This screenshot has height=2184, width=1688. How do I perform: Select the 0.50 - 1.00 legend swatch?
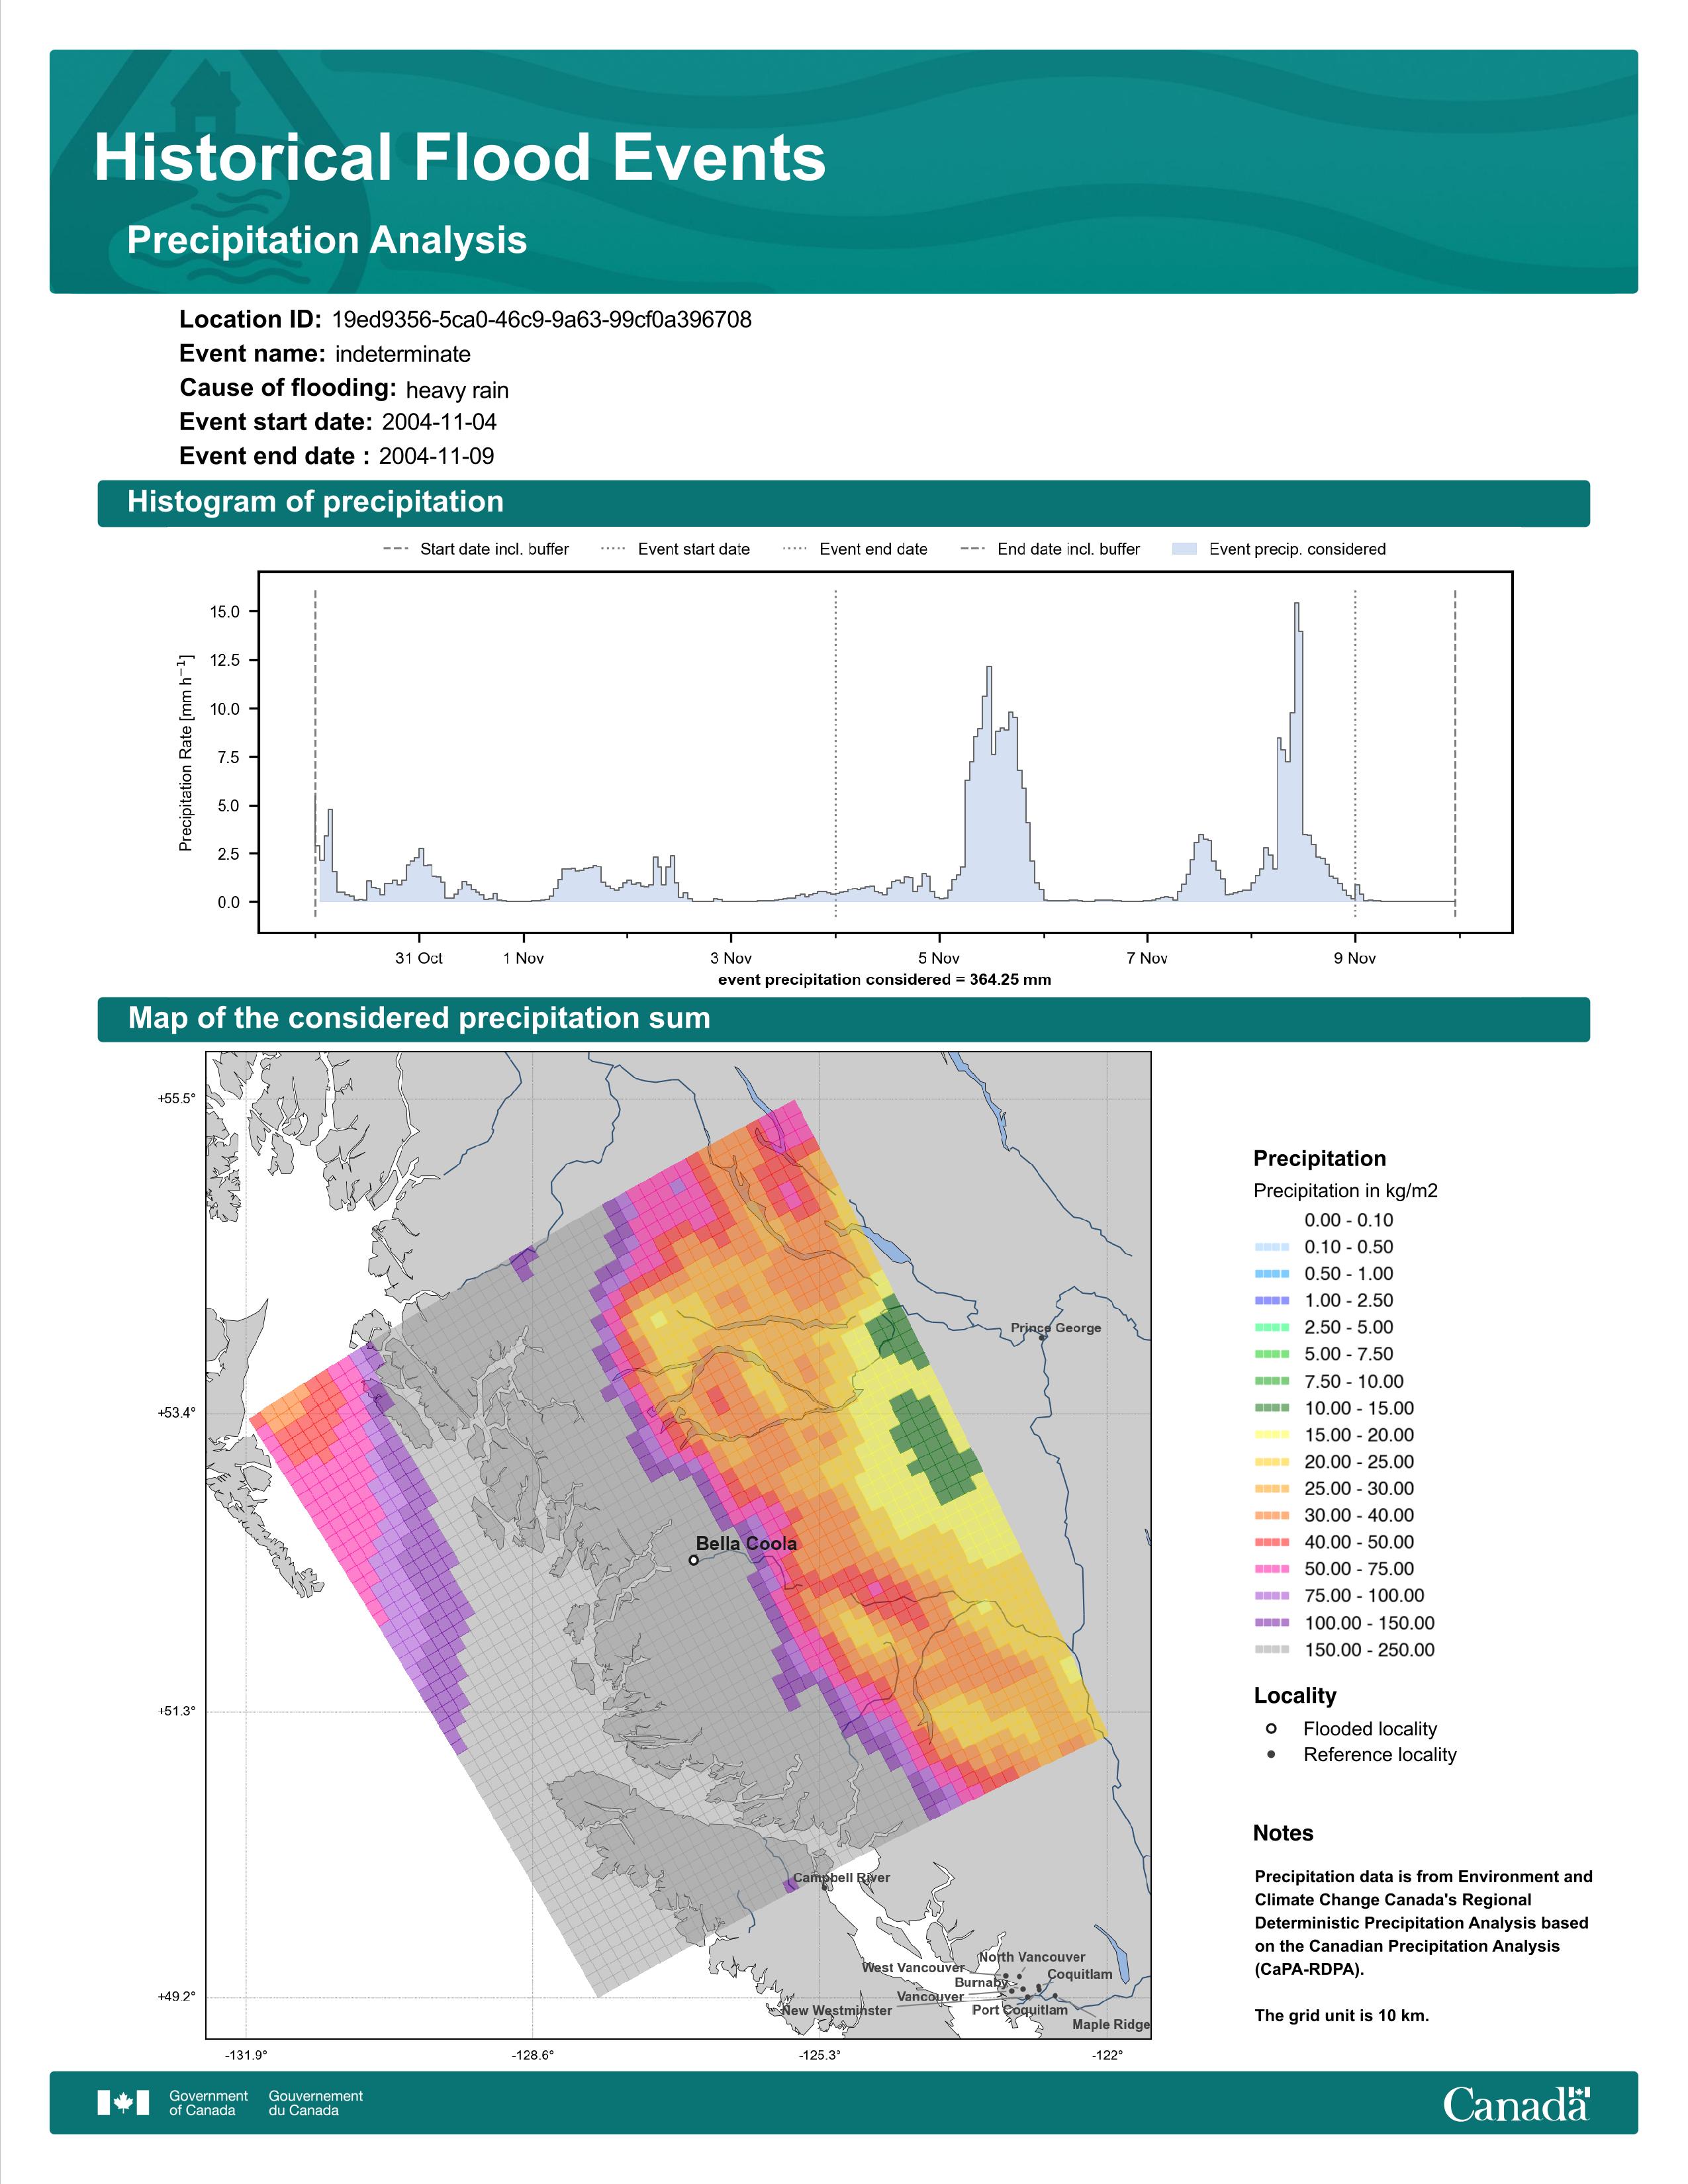click(x=1272, y=1274)
